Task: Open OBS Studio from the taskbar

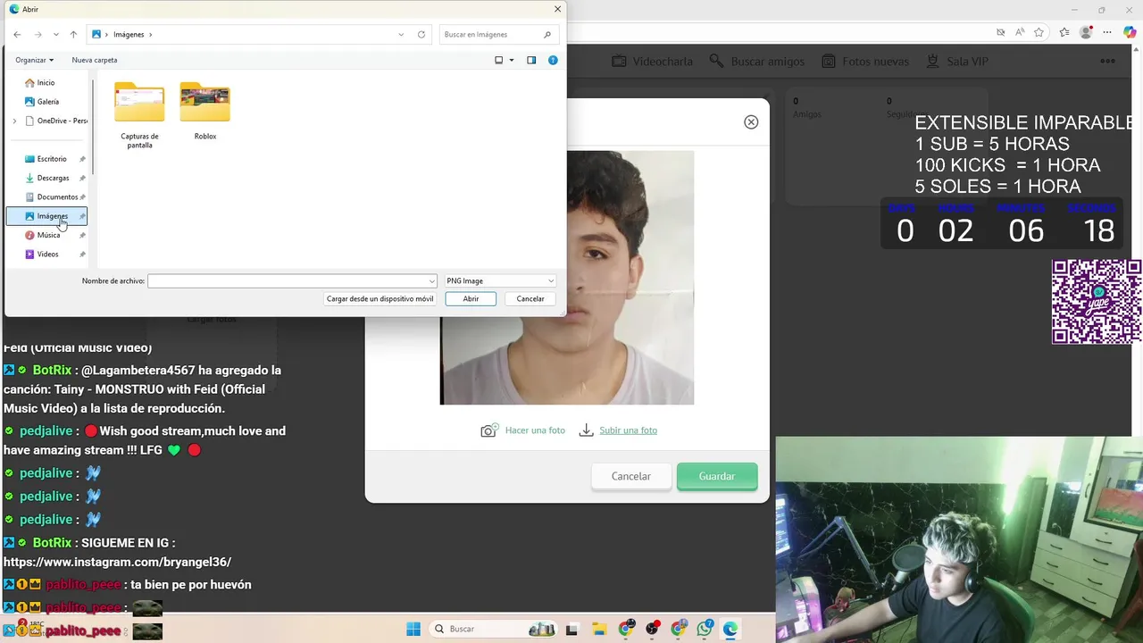Action: pyautogui.click(x=653, y=629)
